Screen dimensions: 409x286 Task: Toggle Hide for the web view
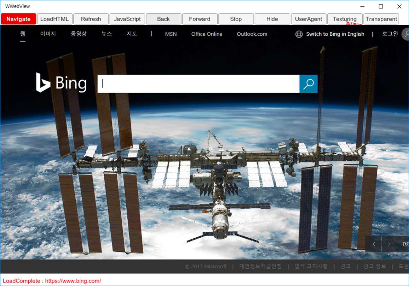coord(272,19)
